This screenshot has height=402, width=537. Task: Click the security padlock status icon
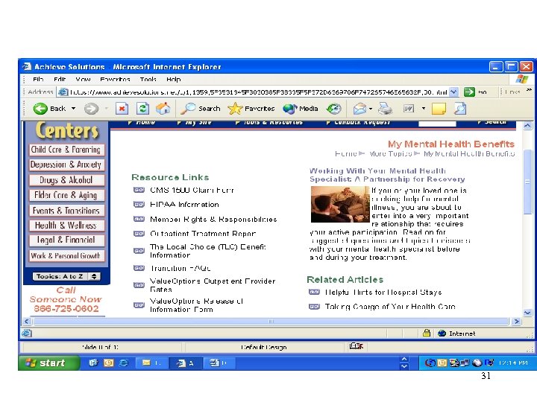[x=427, y=333]
